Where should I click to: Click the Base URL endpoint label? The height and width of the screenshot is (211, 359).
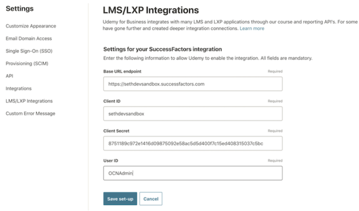[122, 71]
